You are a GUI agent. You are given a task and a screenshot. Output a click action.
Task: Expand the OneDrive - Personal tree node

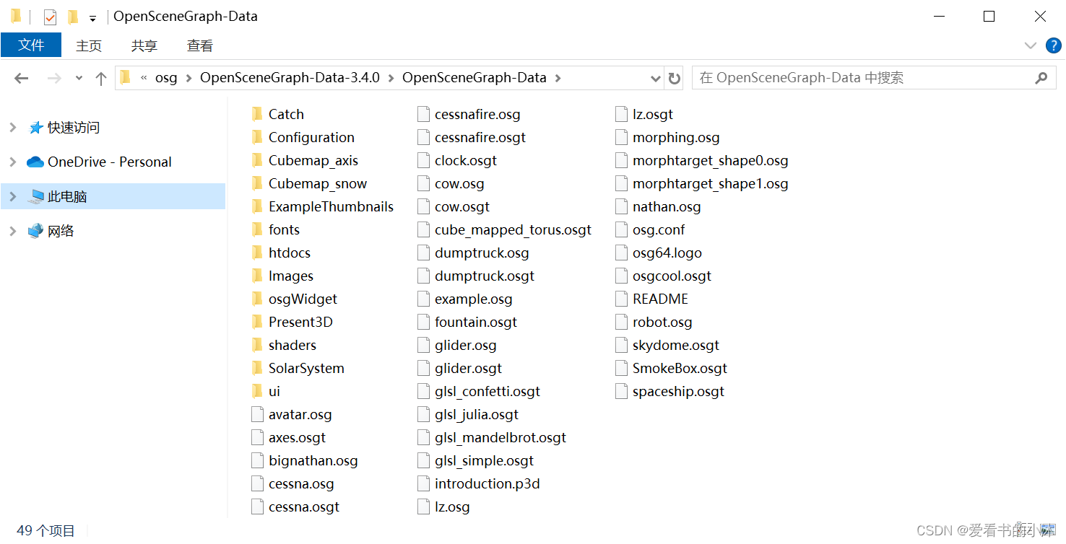[x=12, y=162]
